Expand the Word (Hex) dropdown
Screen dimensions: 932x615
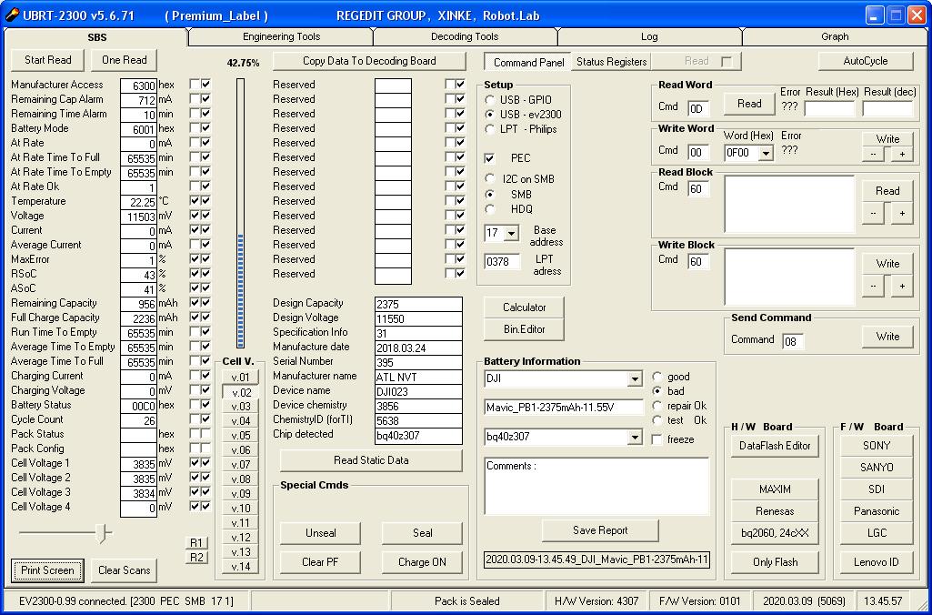[767, 153]
